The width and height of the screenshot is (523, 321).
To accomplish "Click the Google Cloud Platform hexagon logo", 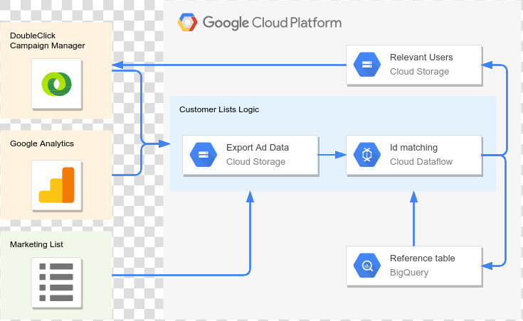I will 187,22.
